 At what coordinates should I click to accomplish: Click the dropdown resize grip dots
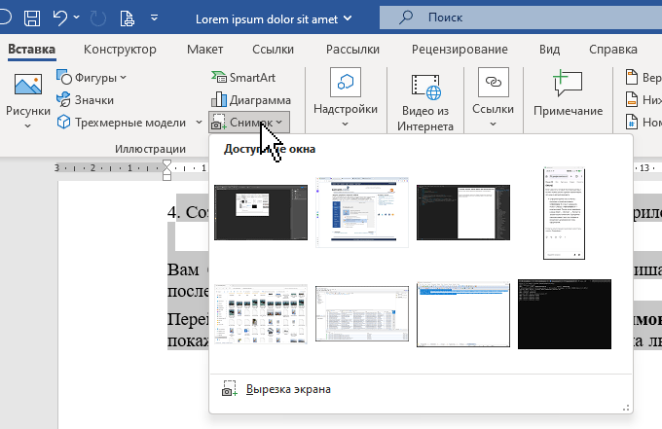[626, 408]
